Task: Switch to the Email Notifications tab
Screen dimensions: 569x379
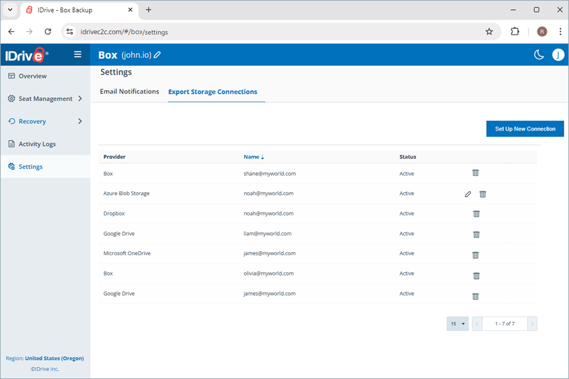Action: 129,91
